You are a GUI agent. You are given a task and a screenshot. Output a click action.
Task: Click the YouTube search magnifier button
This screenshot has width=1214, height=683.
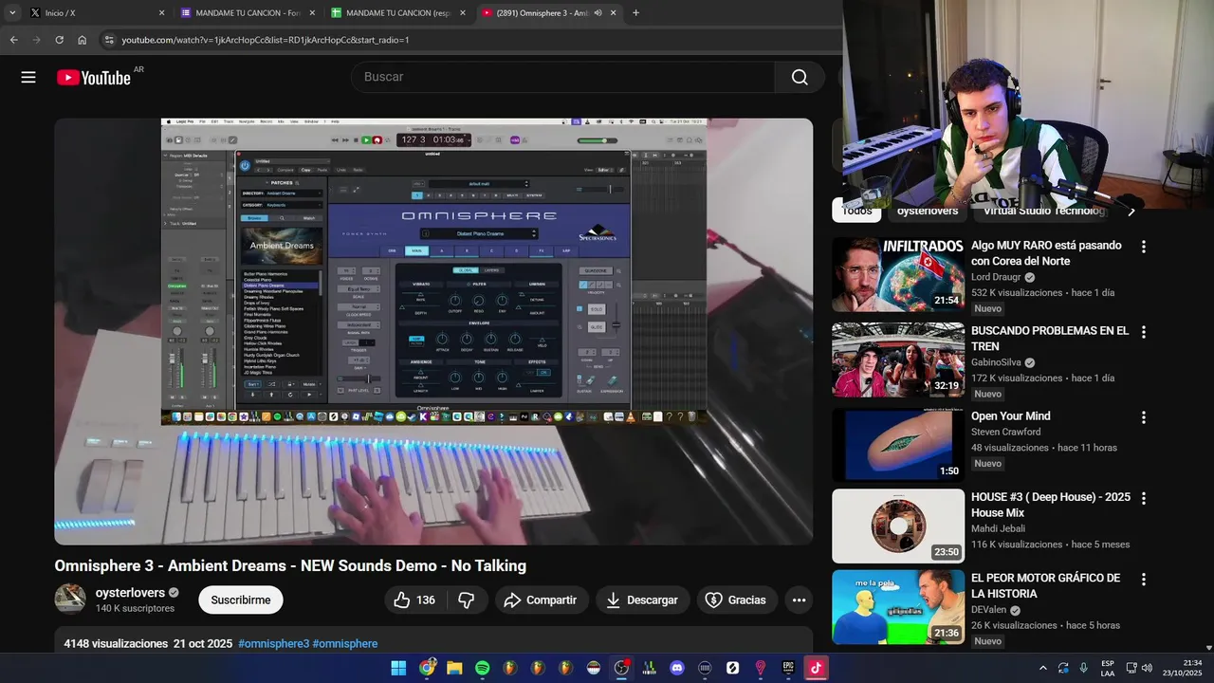[x=800, y=77]
